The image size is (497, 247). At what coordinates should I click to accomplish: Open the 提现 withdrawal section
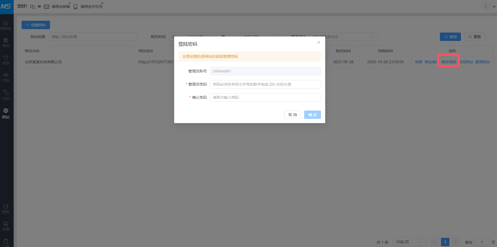(x=6, y=207)
